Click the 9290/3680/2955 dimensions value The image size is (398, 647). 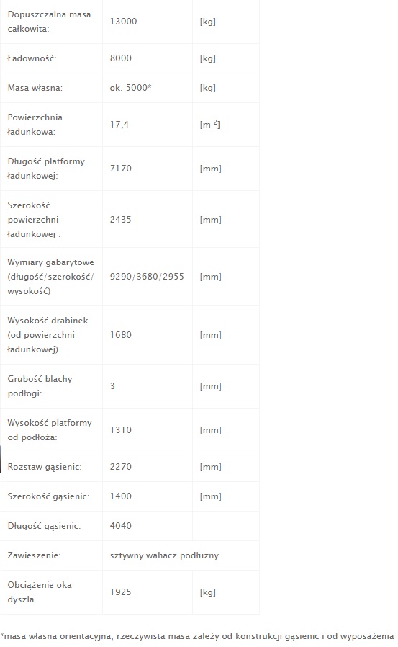pyautogui.click(x=147, y=277)
